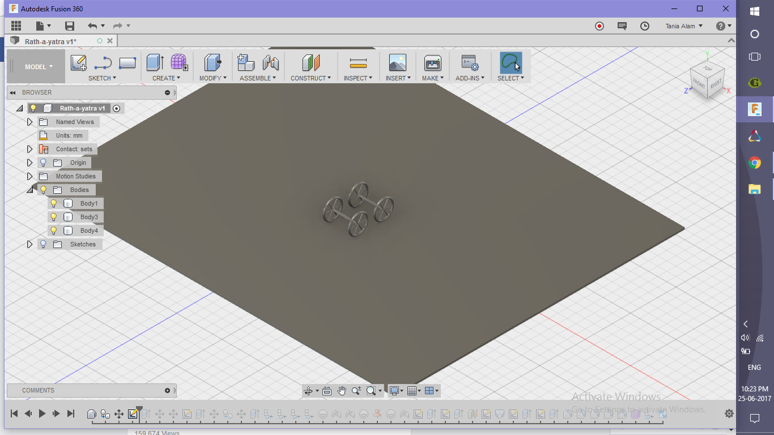This screenshot has height=435, width=774.
Task: Open Windows Start button
Action: tap(754, 11)
